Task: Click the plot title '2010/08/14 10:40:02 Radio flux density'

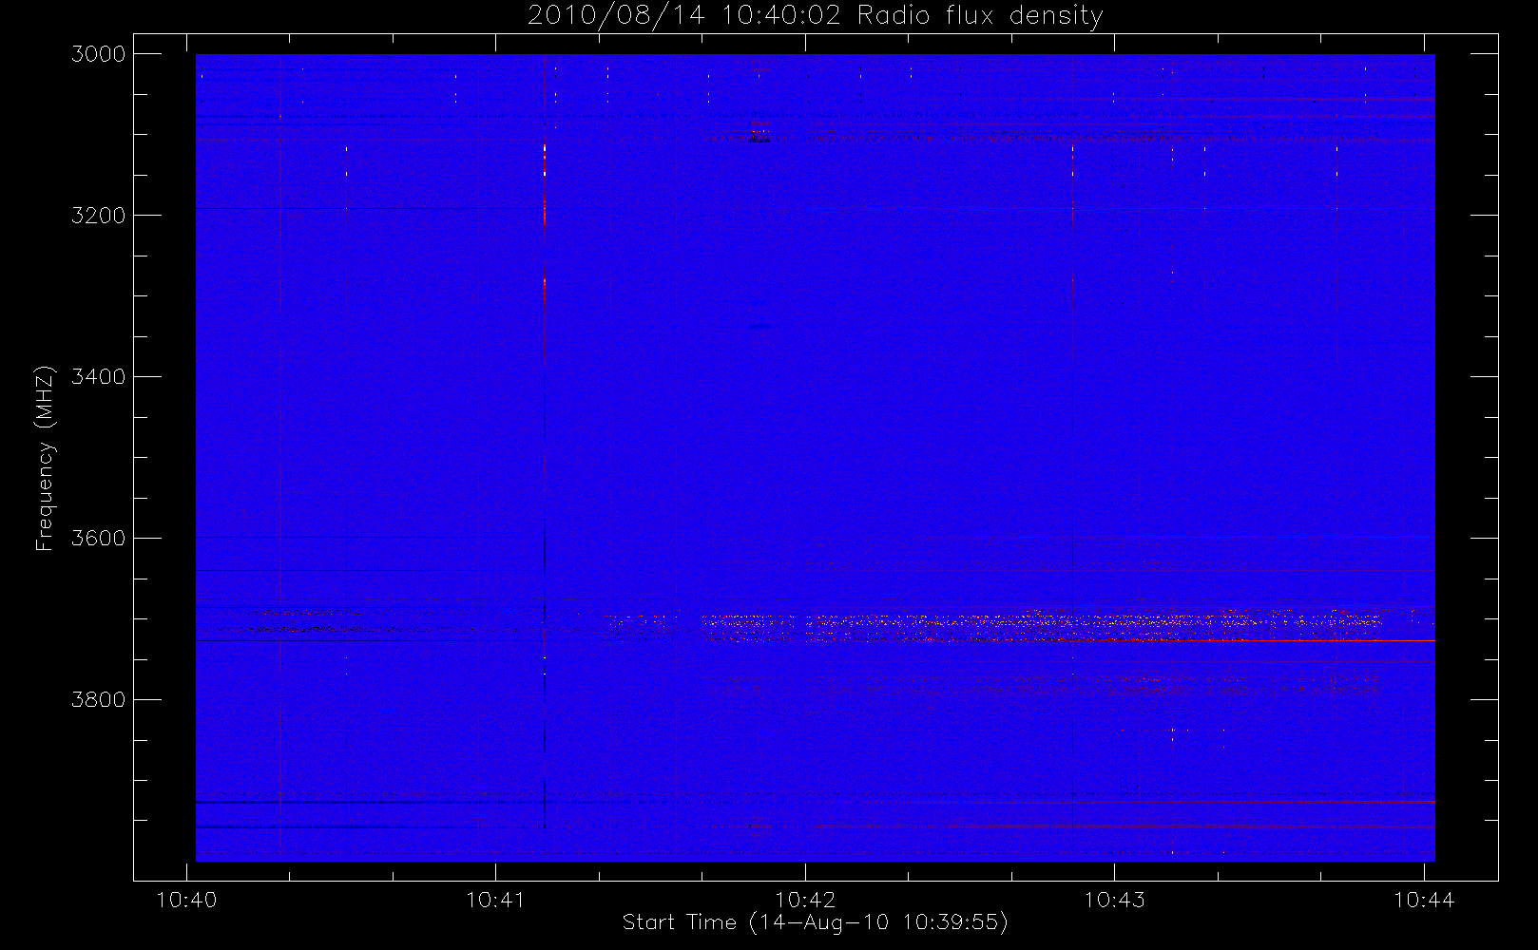Action: 815,16
